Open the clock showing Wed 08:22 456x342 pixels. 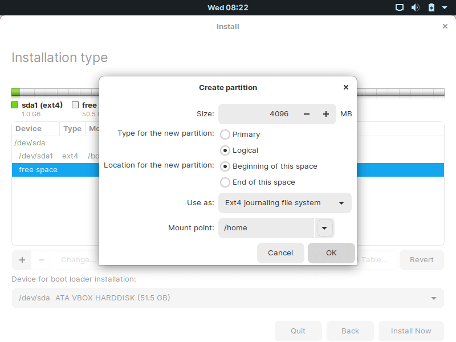click(227, 7)
